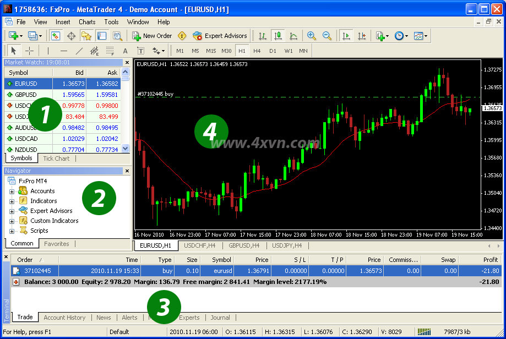Expand the Accounts tree node
506x339 pixels.
tap(12, 192)
